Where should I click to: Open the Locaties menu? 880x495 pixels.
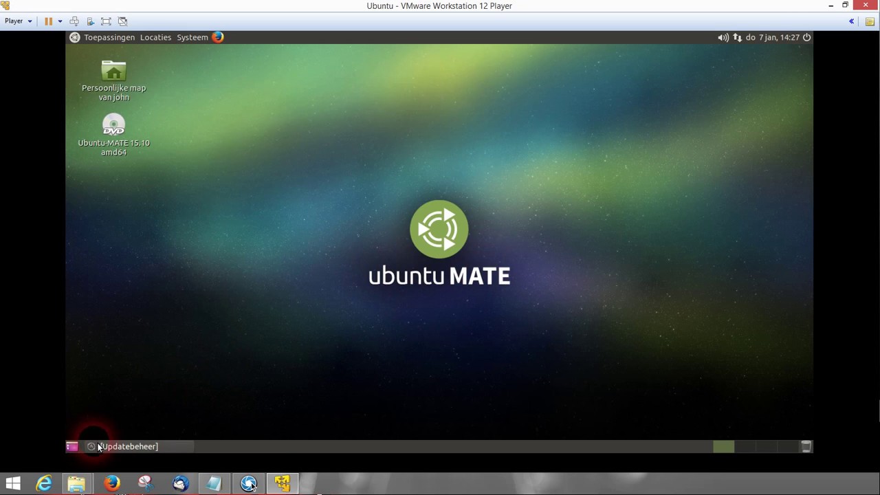point(155,37)
